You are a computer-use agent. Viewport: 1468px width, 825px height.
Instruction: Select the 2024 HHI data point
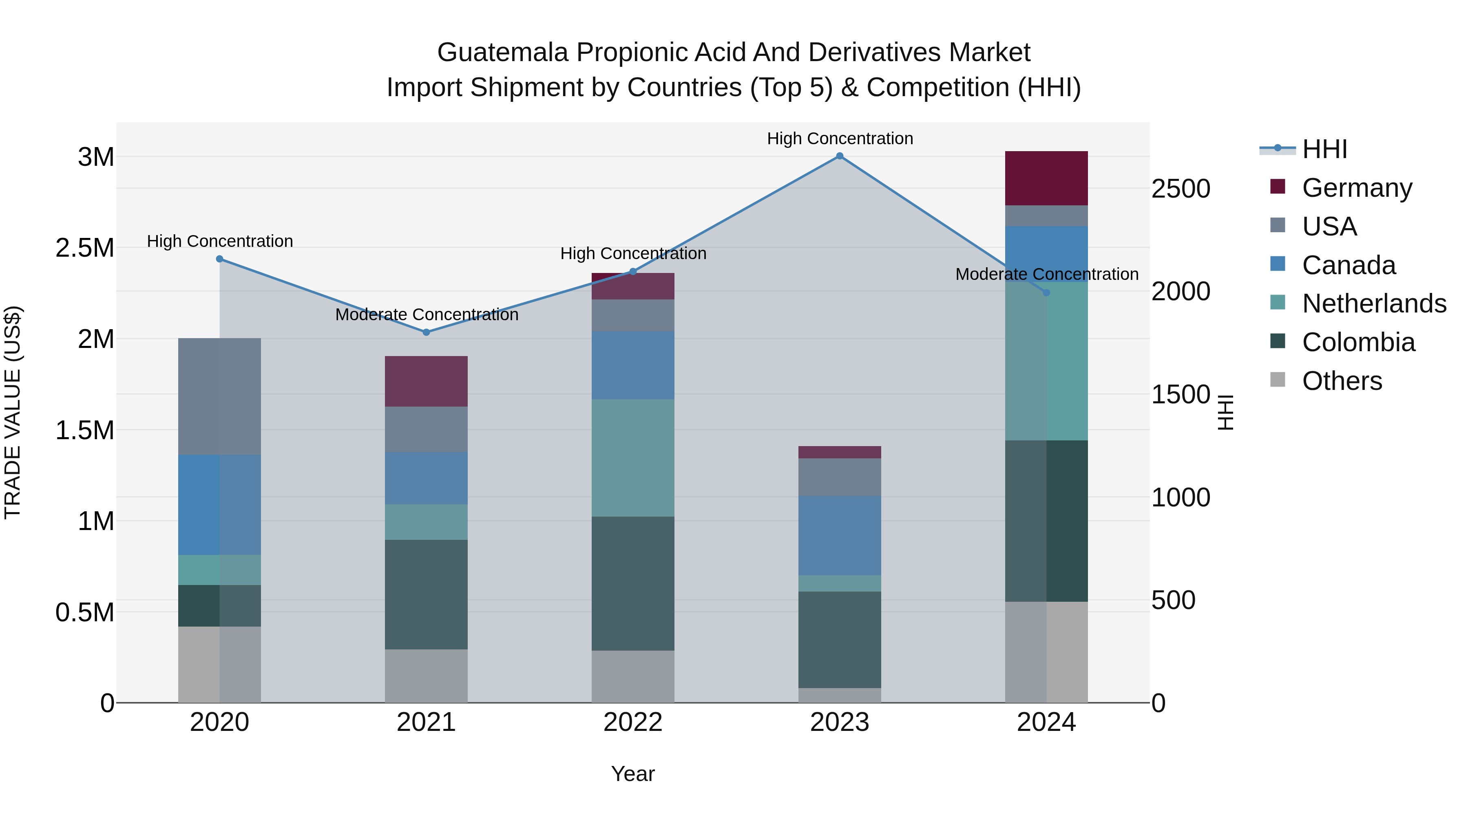(x=1046, y=293)
